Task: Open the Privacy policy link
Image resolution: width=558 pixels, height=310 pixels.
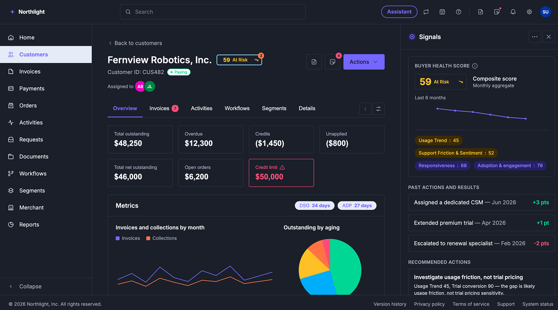Action: pyautogui.click(x=430, y=304)
